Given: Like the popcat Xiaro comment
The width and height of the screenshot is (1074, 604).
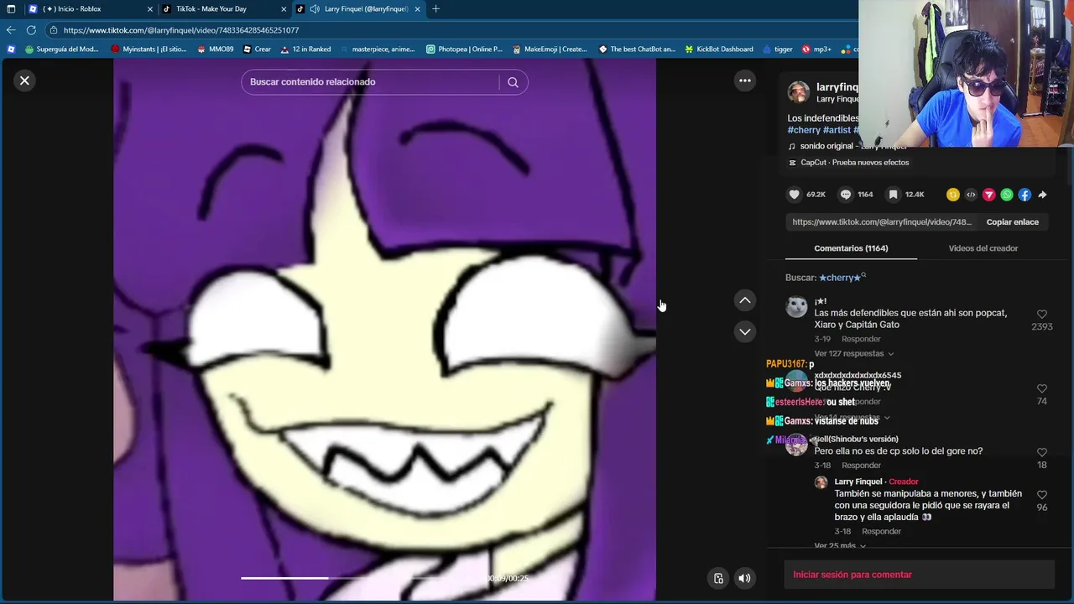Looking at the screenshot, I should pos(1041,315).
